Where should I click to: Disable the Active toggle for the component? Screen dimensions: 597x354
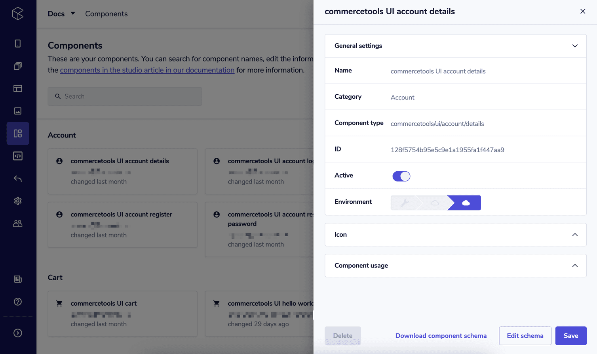tap(401, 176)
